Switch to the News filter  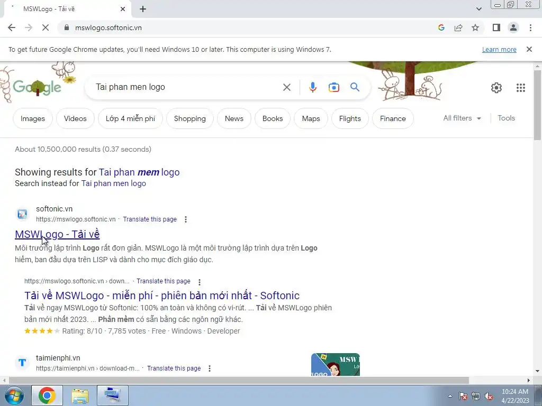(x=234, y=118)
